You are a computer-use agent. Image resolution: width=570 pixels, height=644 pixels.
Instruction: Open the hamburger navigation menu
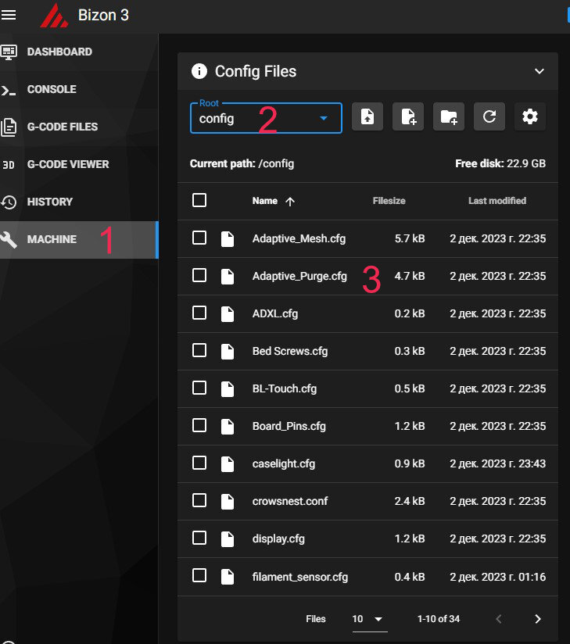tap(9, 15)
